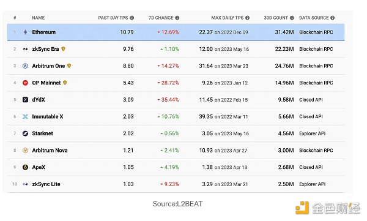Click the shield badge beside OP Mainnet
The width and height of the screenshot is (367, 221).
click(x=65, y=83)
